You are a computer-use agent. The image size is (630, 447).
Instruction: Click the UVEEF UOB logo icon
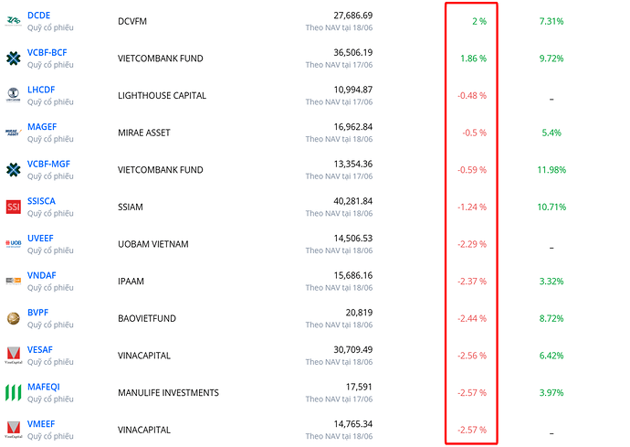click(13, 244)
